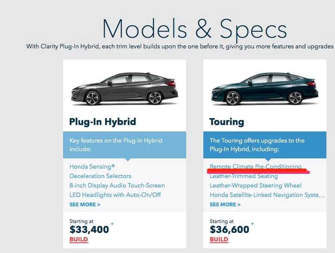Click the Leather-Wrapped Steering Wheel link
335x253 pixels.
coord(256,185)
